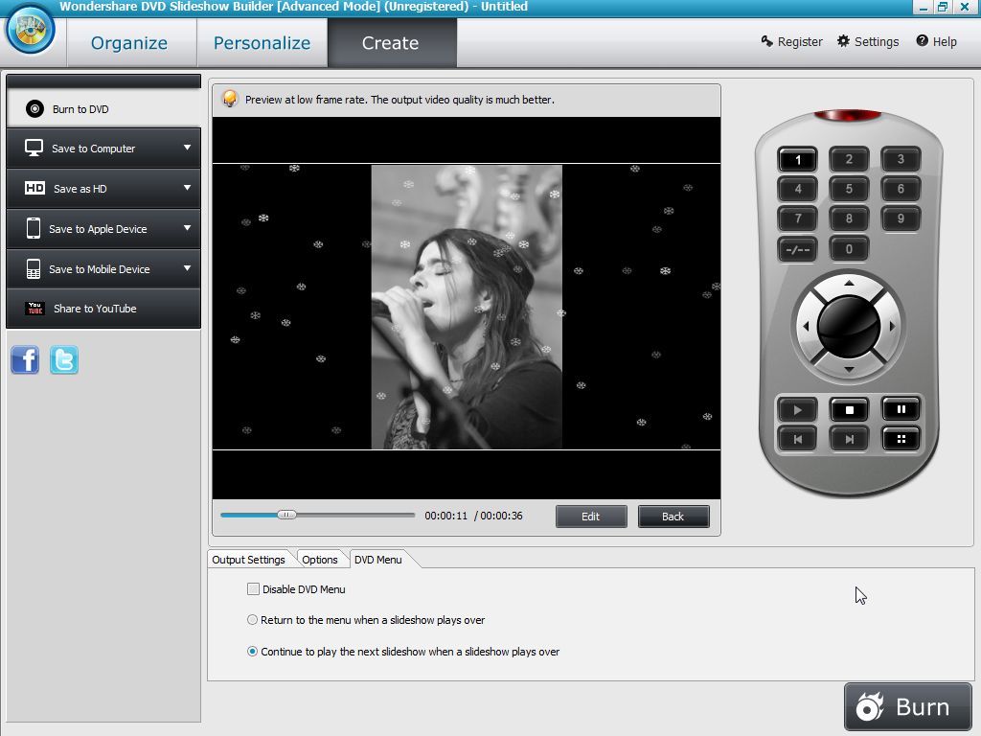The height and width of the screenshot is (736, 981).
Task: Expand Save to Apple Device dropdown arrow
Action: pos(187,228)
